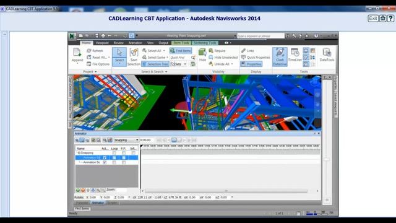396x223 pixels.
Task: Click the Refresh icon in the Project panel
Action: 89,51
